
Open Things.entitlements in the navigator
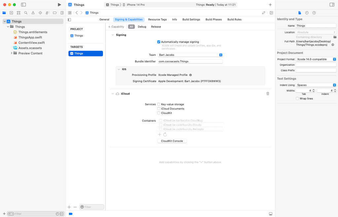[33, 32]
